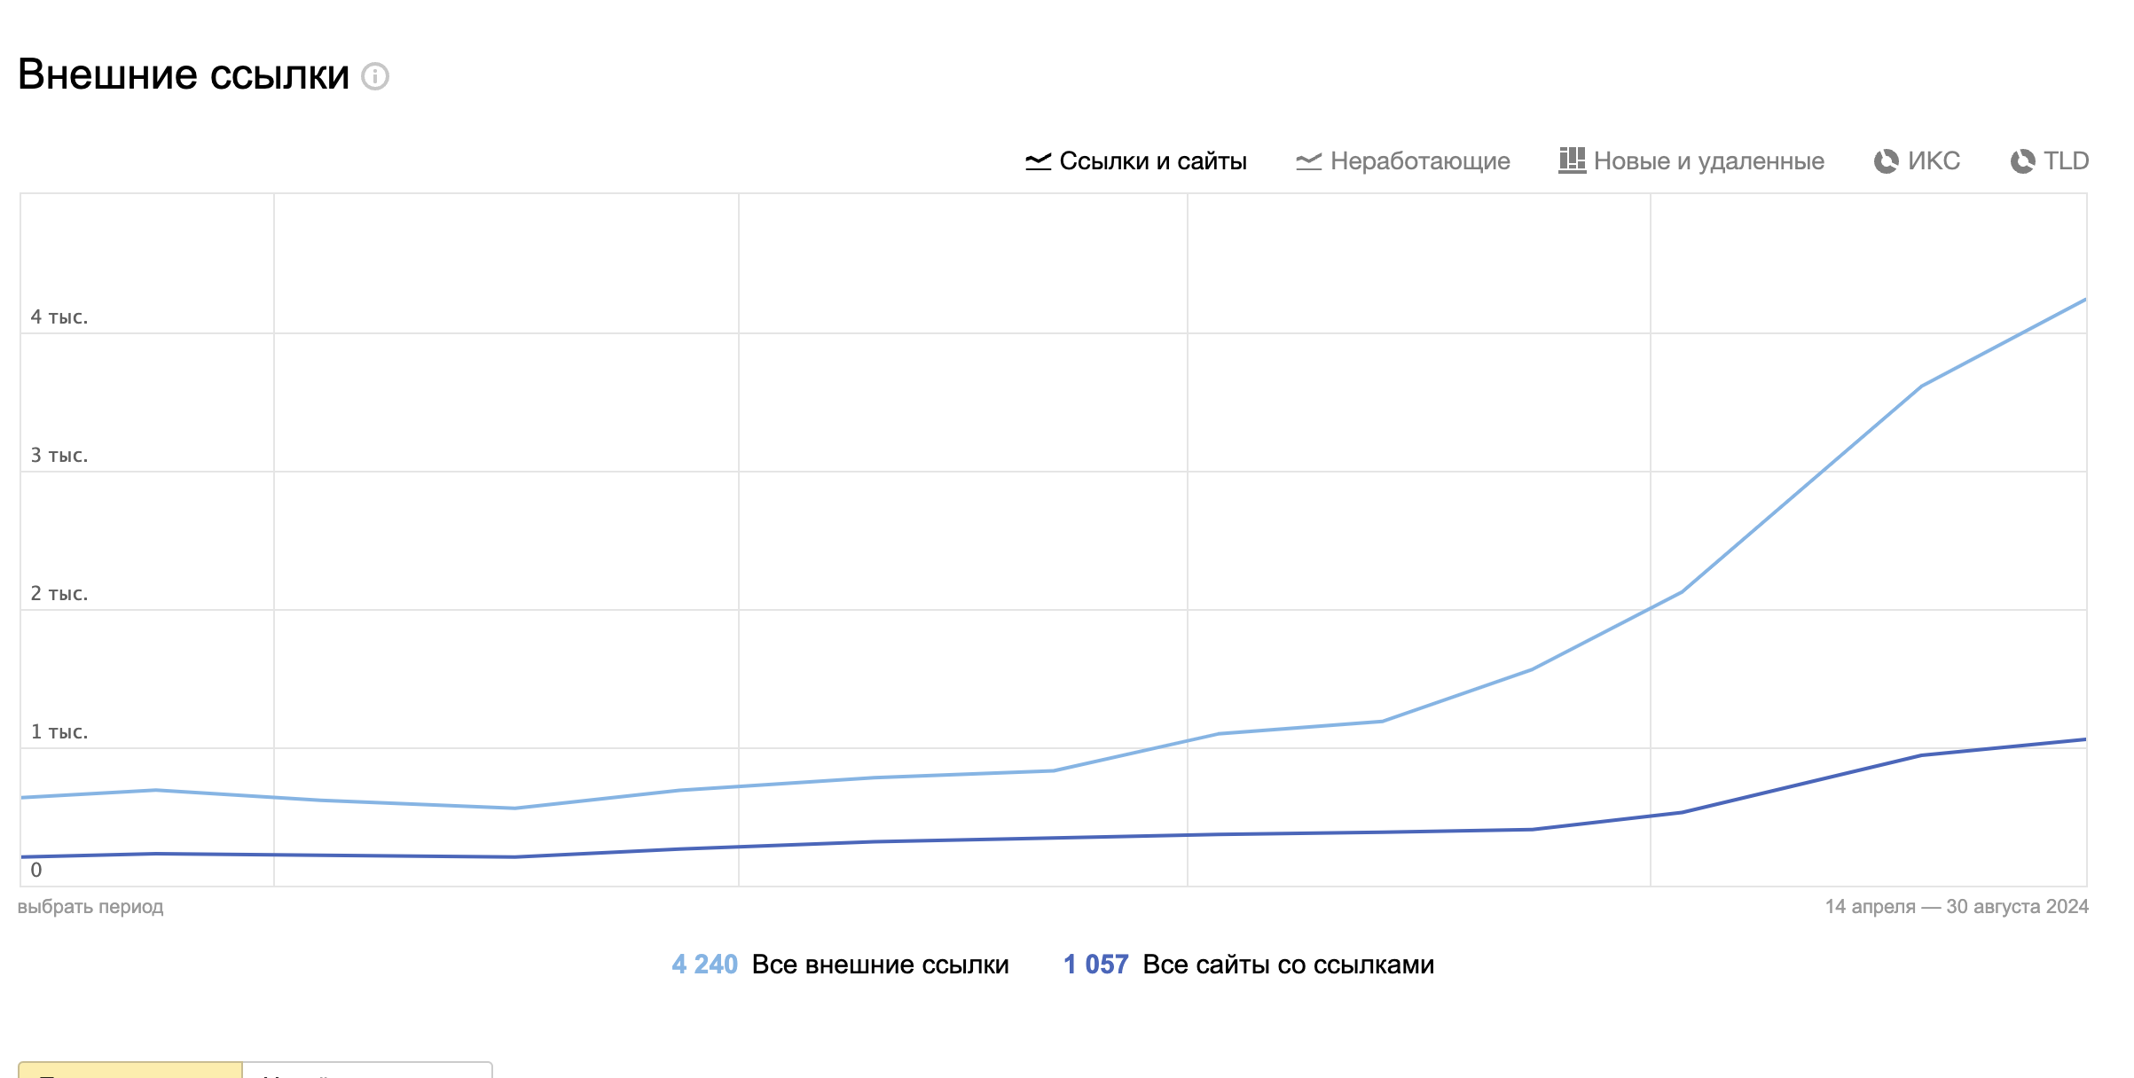This screenshot has height=1078, width=2134.
Task: Click the line-chart icon of Ссылки и сайты
Action: pos(1038,161)
